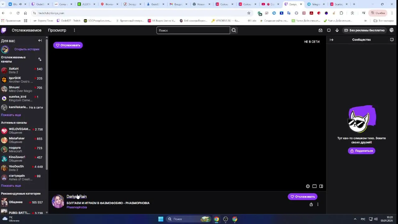Open the VK Видео Live bookmark

[161, 21]
